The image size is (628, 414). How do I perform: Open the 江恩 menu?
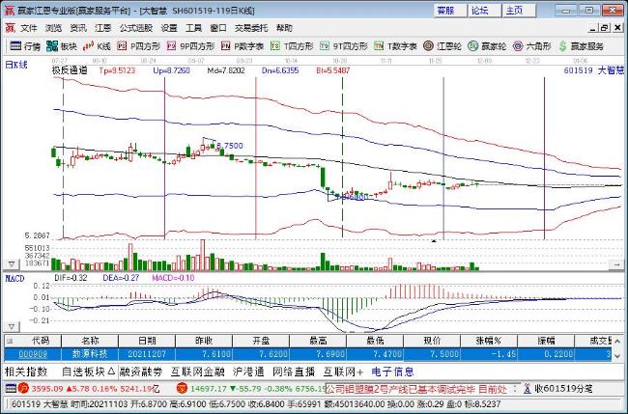point(103,28)
